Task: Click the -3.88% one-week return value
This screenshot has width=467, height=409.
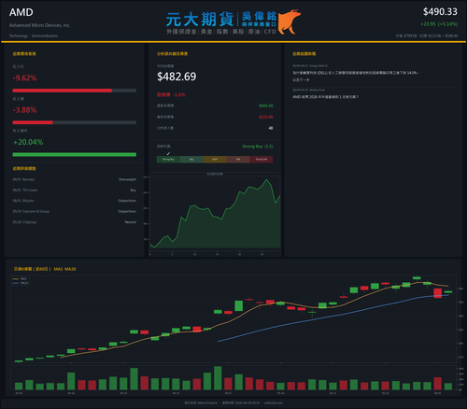Action: [24, 110]
